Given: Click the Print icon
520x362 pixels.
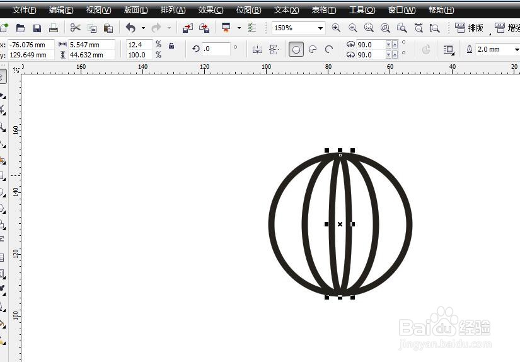Looking at the screenshot, I should pos(54,28).
